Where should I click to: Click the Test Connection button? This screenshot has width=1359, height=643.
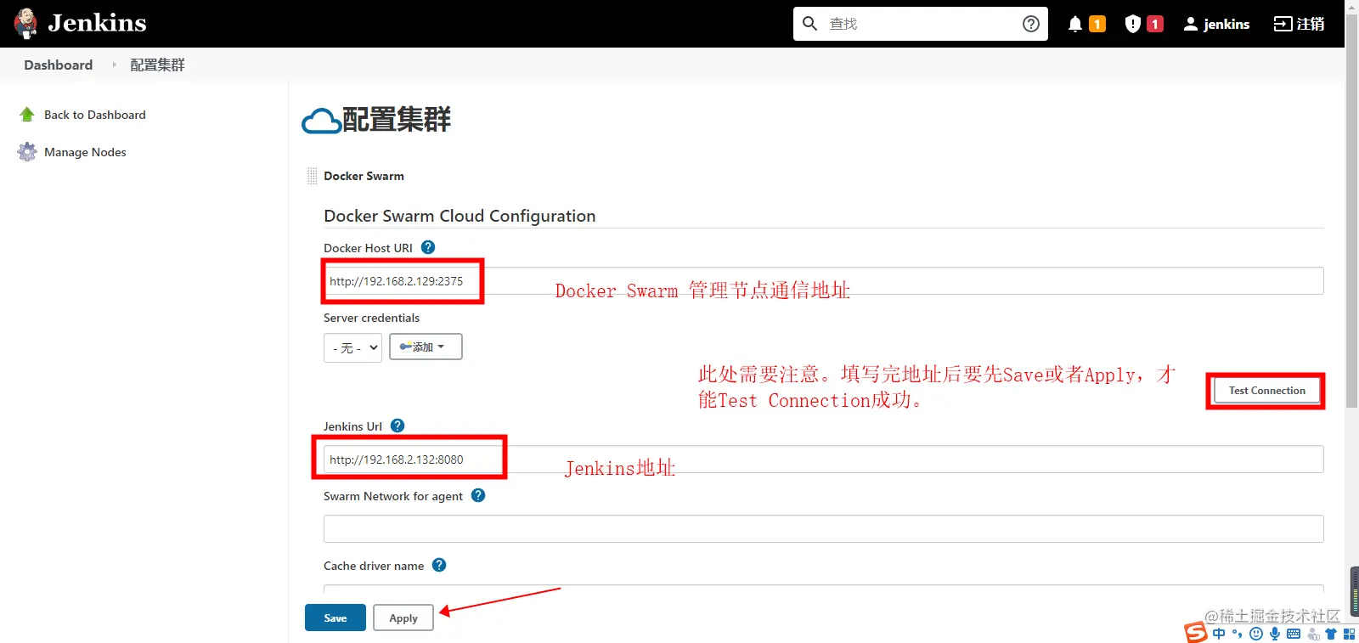click(1266, 391)
